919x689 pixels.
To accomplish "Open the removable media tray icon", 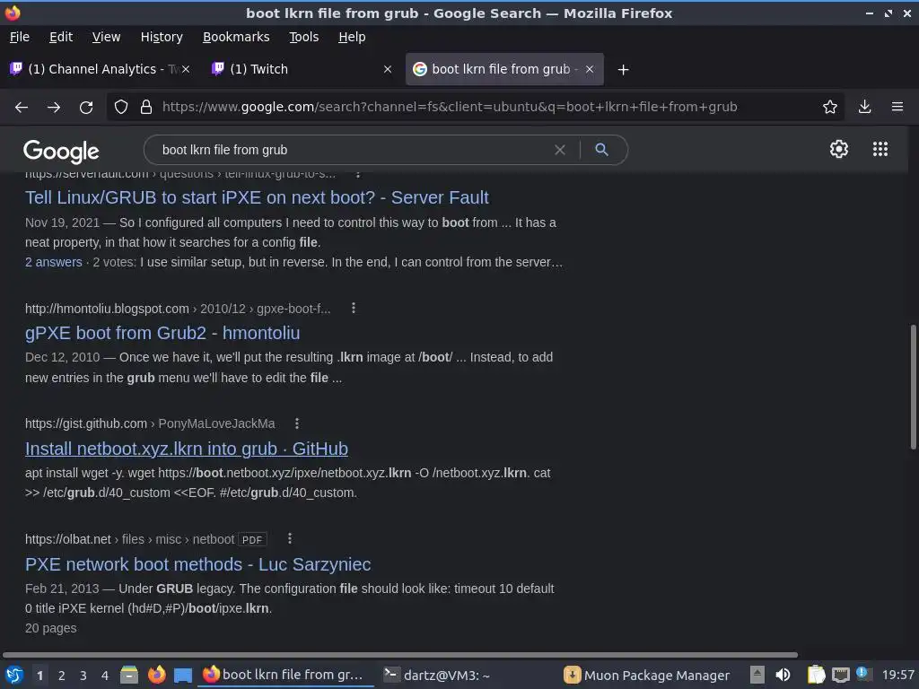I will (757, 675).
